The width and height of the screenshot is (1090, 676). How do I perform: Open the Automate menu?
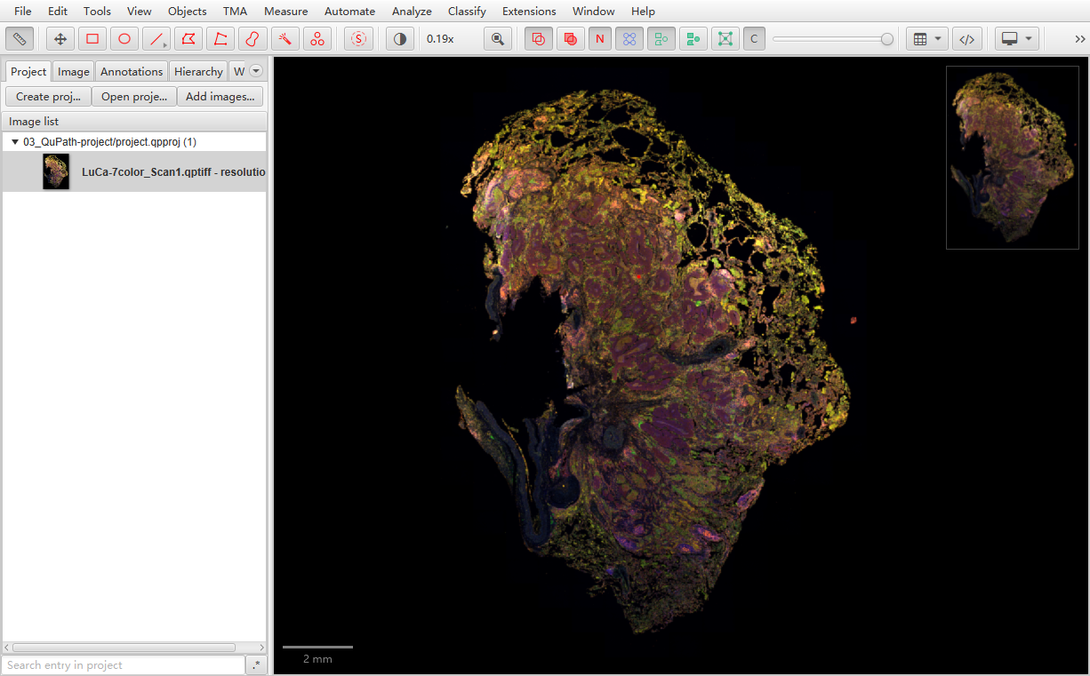click(x=349, y=11)
